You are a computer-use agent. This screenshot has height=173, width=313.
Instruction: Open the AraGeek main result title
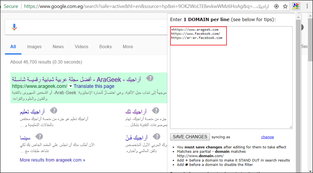(x=76, y=80)
